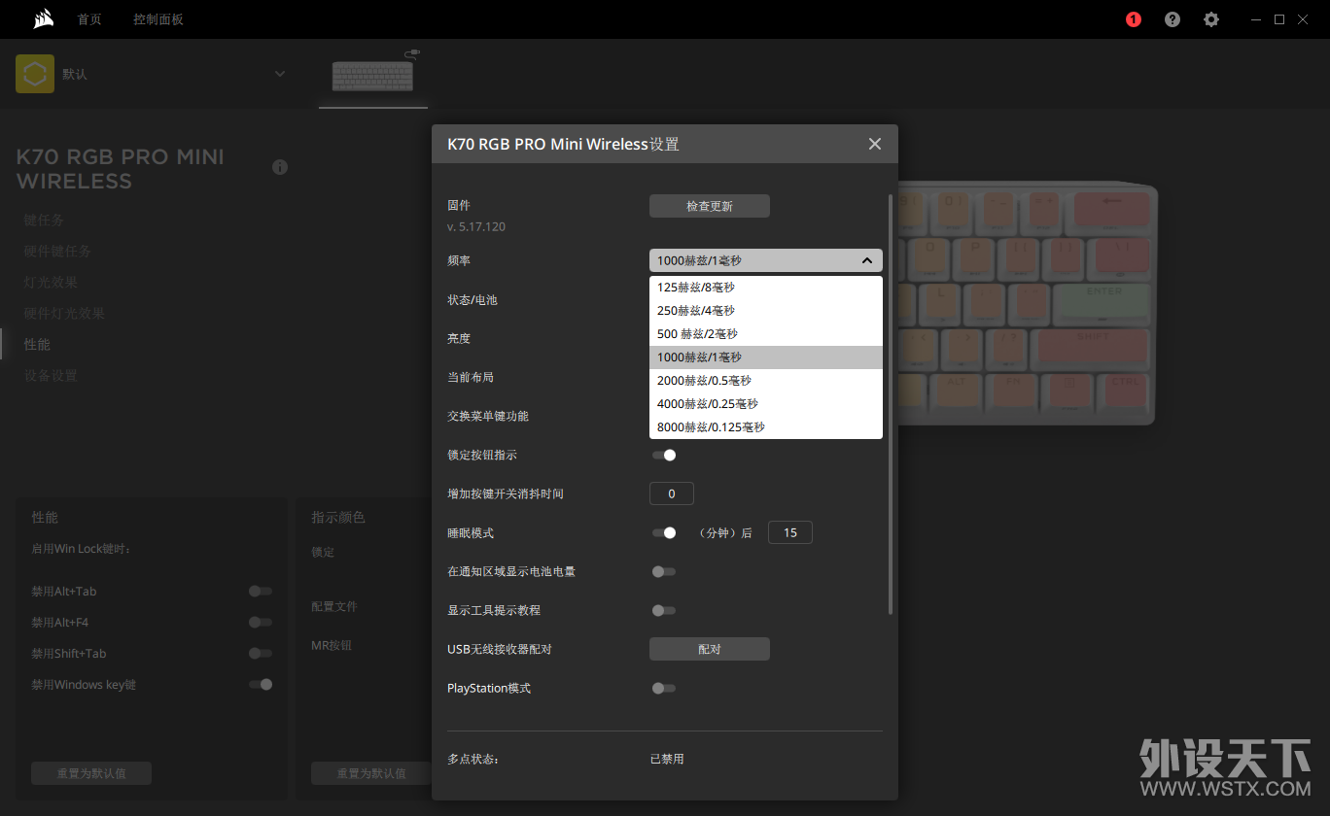Viewport: 1330px width, 816px height.
Task: Toggle 禁用Alt+Tab switch
Action: 261,591
